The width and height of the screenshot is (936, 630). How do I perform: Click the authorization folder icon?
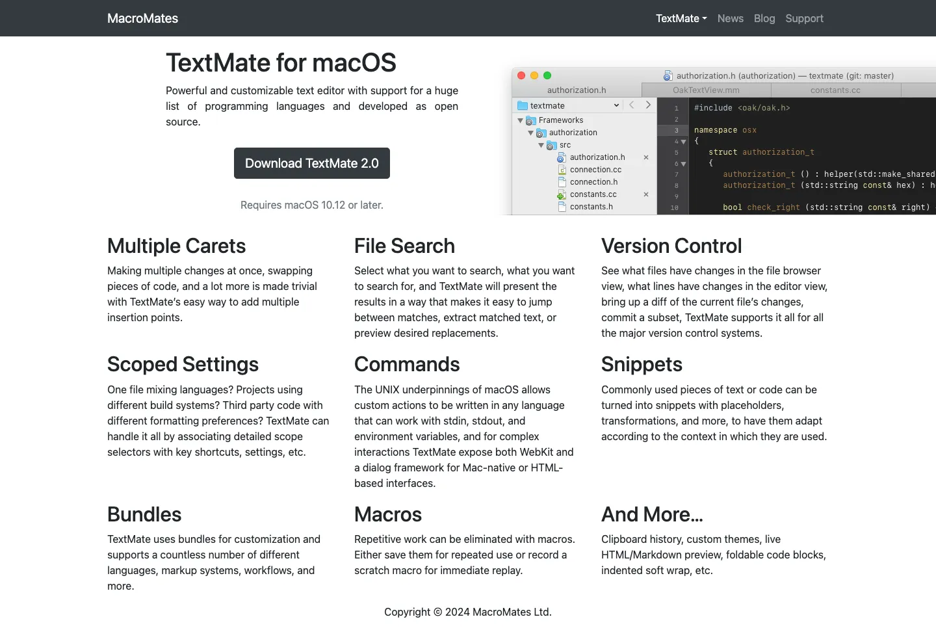point(541,133)
